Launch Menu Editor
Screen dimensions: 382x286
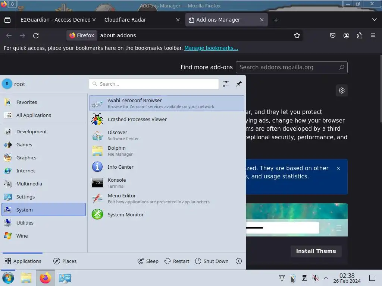point(167,199)
